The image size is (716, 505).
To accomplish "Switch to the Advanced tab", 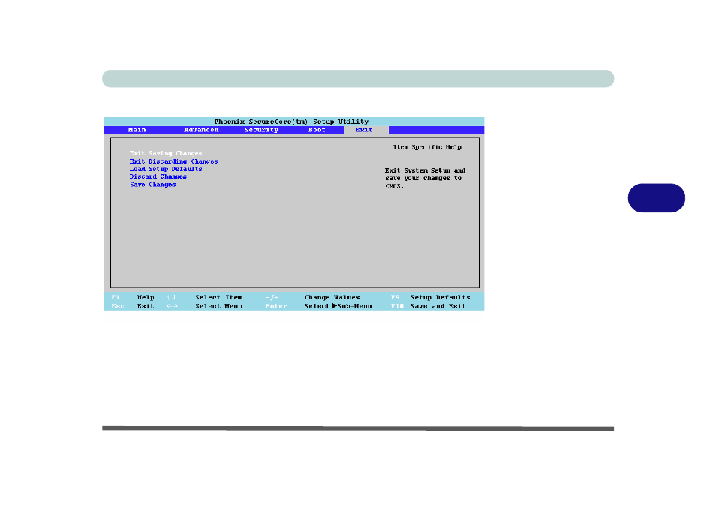I will pyautogui.click(x=201, y=130).
